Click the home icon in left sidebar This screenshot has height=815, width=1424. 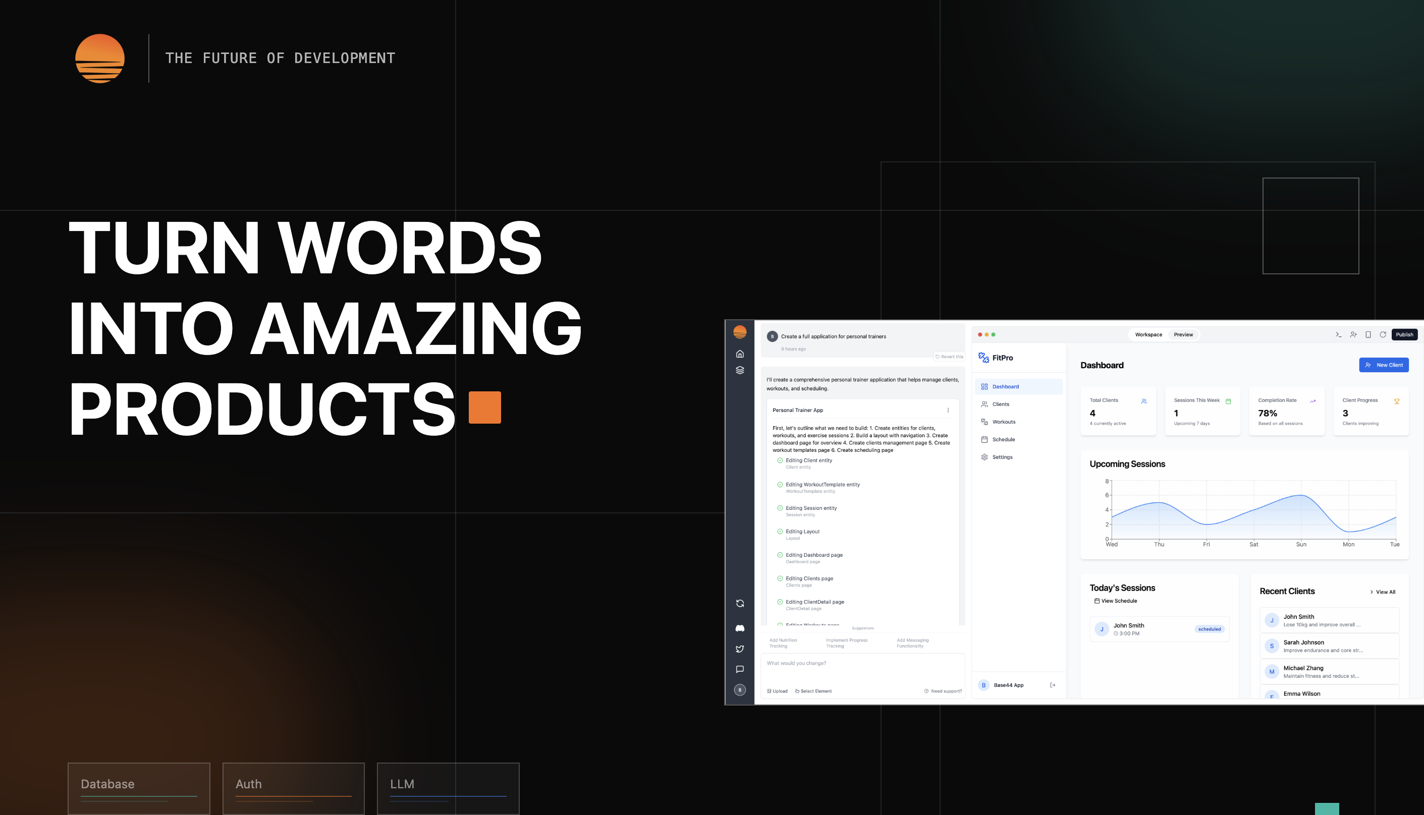click(x=740, y=354)
